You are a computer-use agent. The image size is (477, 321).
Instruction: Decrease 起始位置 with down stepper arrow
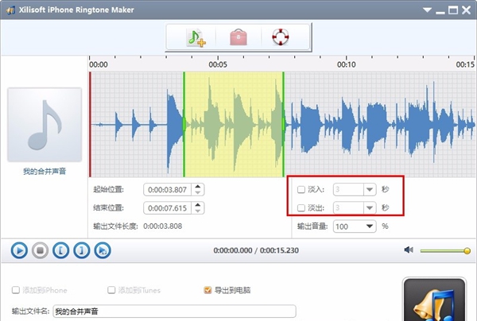(198, 193)
